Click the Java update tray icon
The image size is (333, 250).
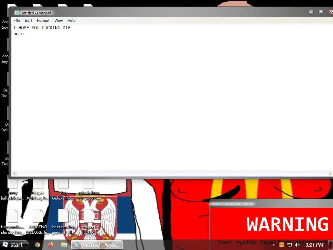pyautogui.click(x=281, y=245)
